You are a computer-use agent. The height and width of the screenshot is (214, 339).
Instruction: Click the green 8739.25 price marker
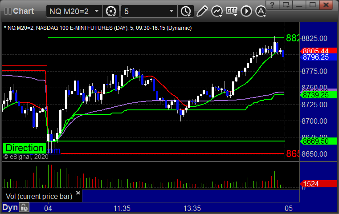pyautogui.click(x=319, y=95)
